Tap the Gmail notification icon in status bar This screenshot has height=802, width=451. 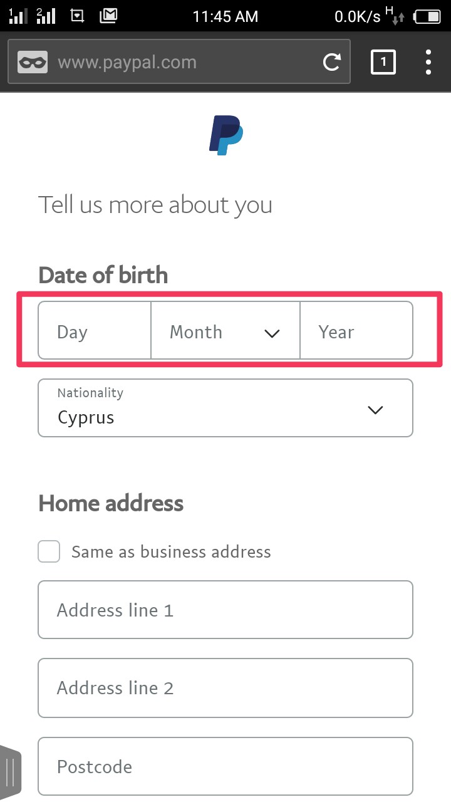click(108, 16)
